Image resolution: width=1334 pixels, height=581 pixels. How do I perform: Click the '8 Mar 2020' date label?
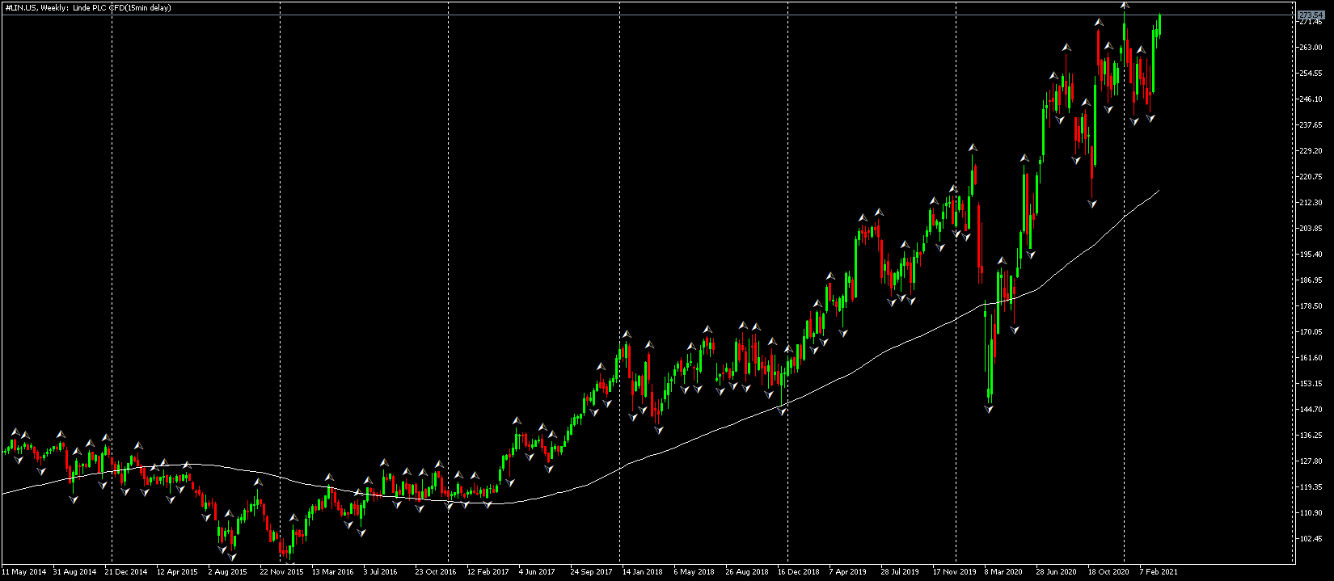pyautogui.click(x=1001, y=571)
